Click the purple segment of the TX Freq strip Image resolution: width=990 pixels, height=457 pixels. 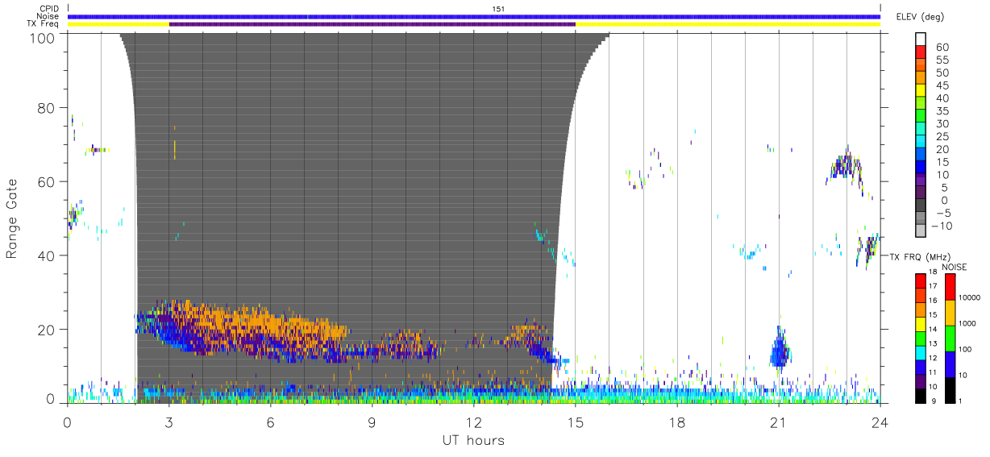click(372, 24)
